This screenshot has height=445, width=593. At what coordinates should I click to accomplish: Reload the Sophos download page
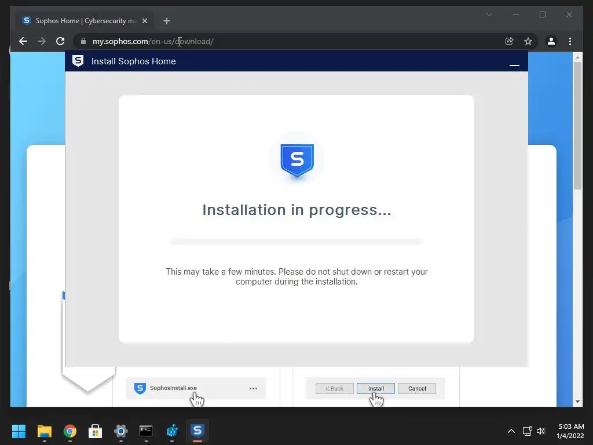coord(60,41)
